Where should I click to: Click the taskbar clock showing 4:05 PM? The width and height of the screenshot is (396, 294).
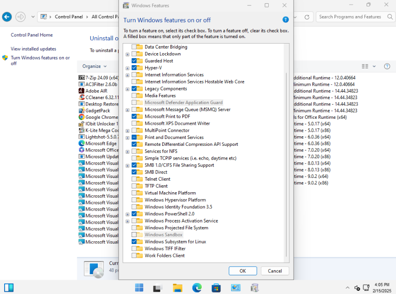click(382, 288)
